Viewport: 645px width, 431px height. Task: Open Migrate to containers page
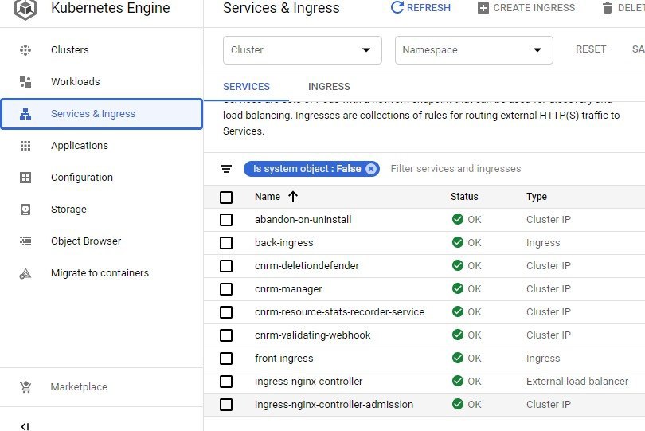point(100,273)
